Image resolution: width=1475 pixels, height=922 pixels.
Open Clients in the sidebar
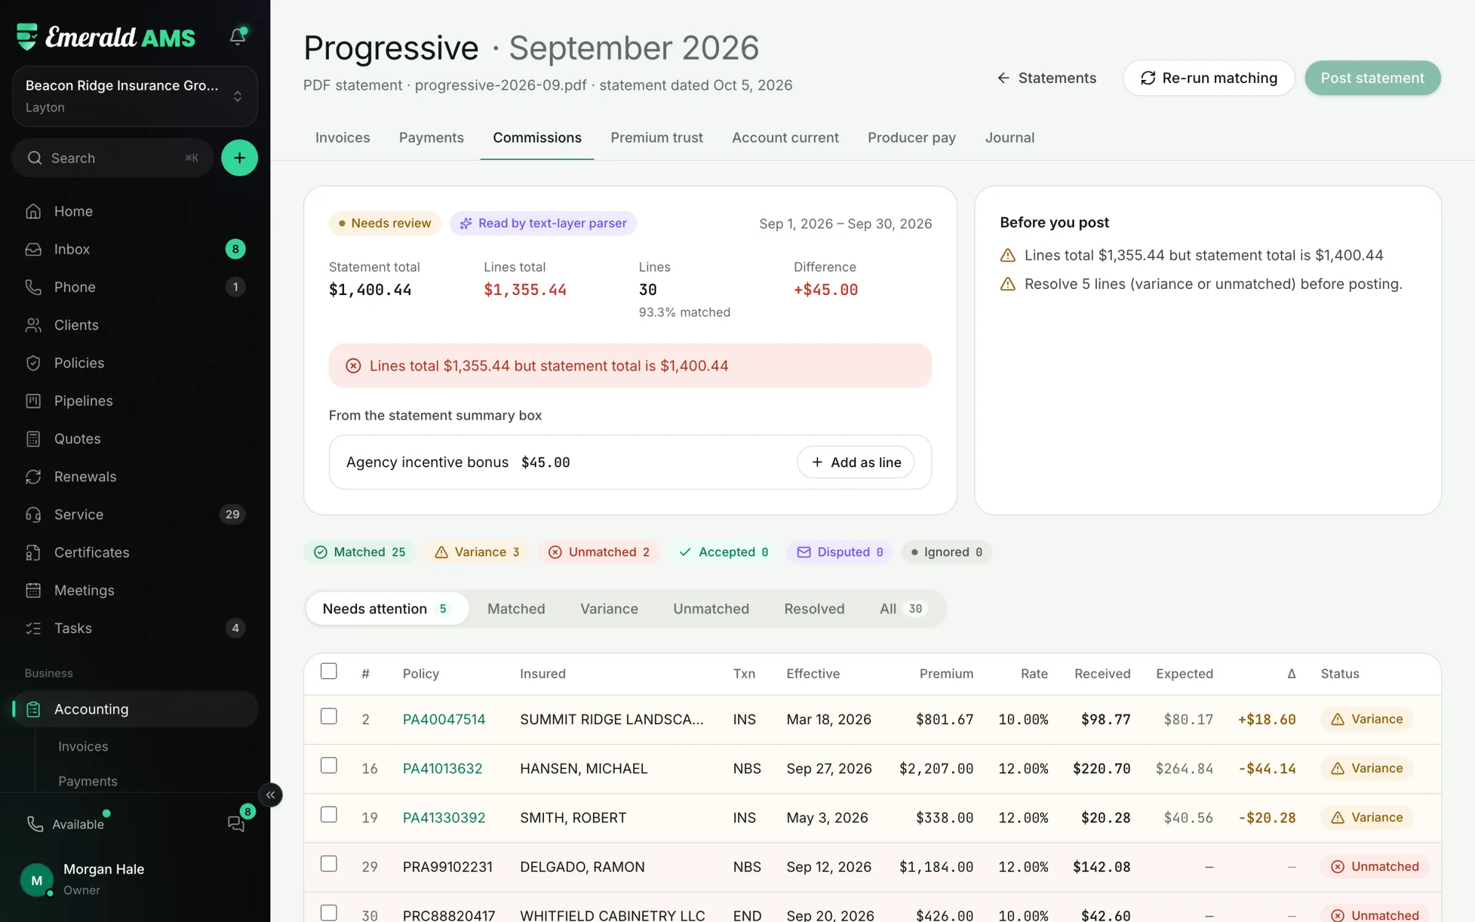(x=135, y=325)
